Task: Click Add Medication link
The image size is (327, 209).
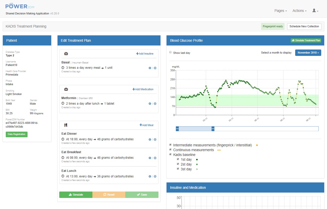Action: 143,89
